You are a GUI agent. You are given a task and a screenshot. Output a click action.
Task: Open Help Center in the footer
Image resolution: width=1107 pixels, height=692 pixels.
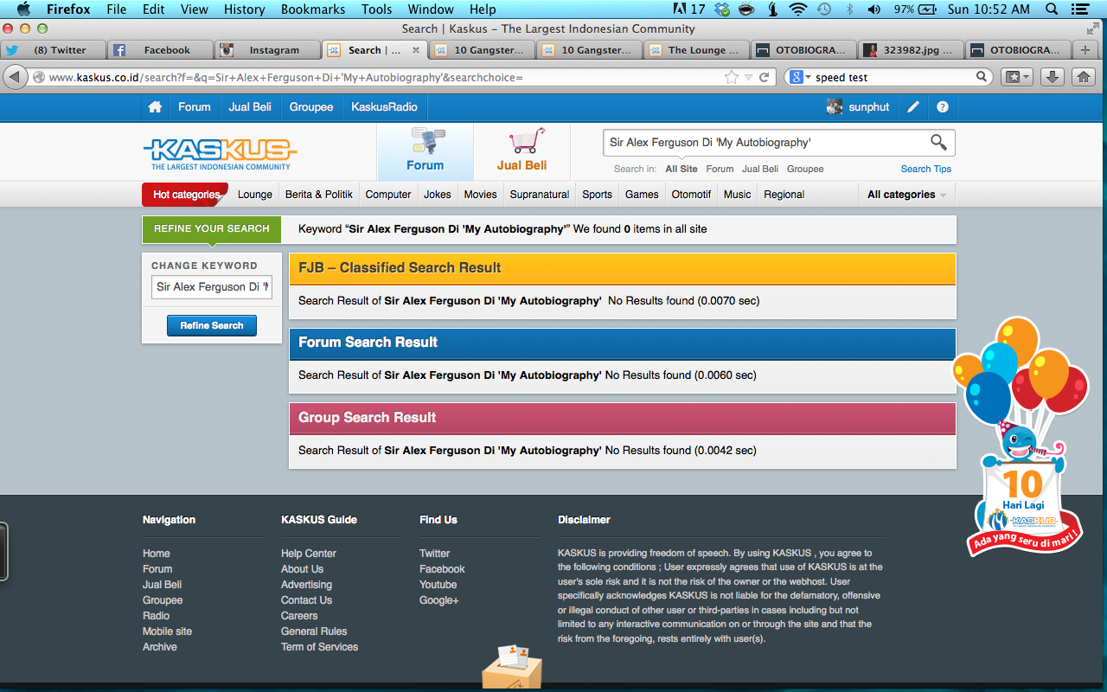(x=309, y=554)
